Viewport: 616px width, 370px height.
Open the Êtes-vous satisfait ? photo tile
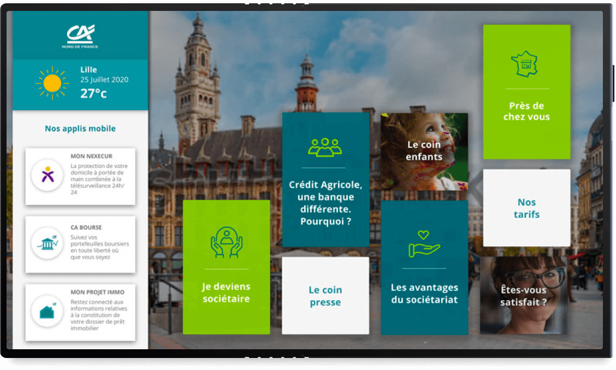tap(524, 295)
